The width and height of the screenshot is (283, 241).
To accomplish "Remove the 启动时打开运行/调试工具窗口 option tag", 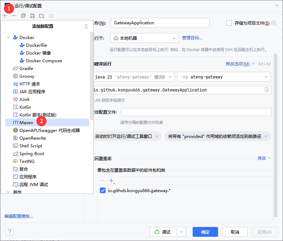I will click(x=157, y=136).
